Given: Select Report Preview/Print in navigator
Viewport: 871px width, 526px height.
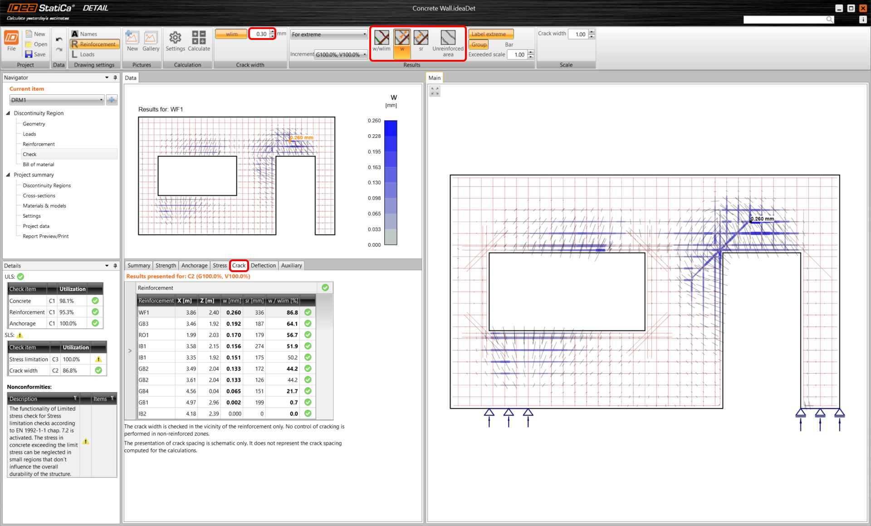Looking at the screenshot, I should tap(45, 236).
